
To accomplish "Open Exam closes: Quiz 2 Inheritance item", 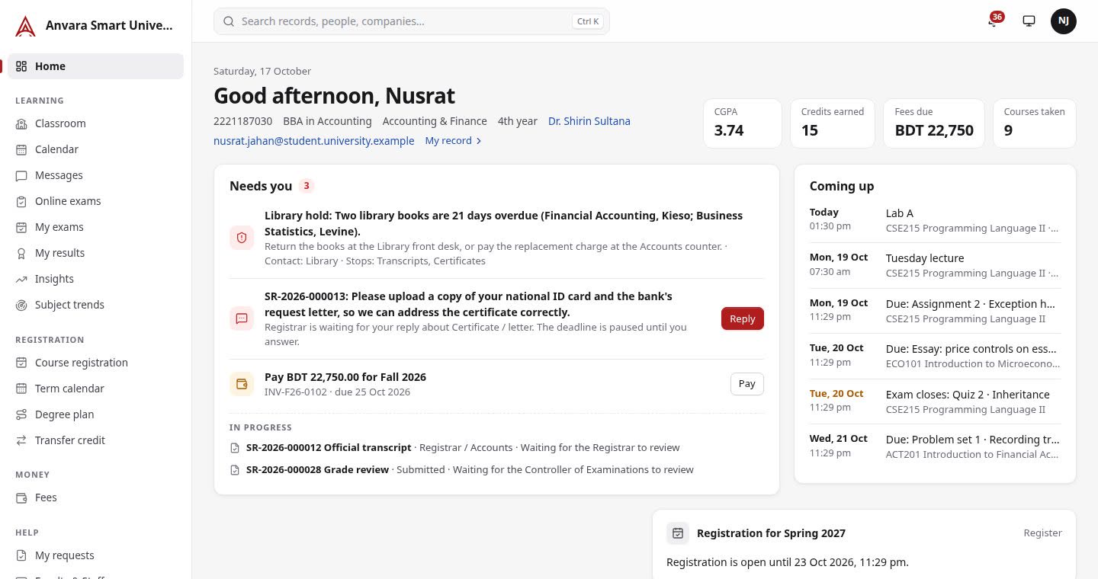I will click(935, 401).
